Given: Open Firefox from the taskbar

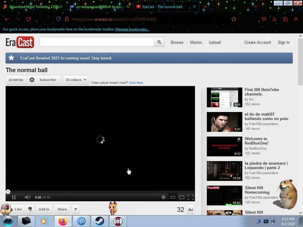Looking at the screenshot, I should coord(63,221).
